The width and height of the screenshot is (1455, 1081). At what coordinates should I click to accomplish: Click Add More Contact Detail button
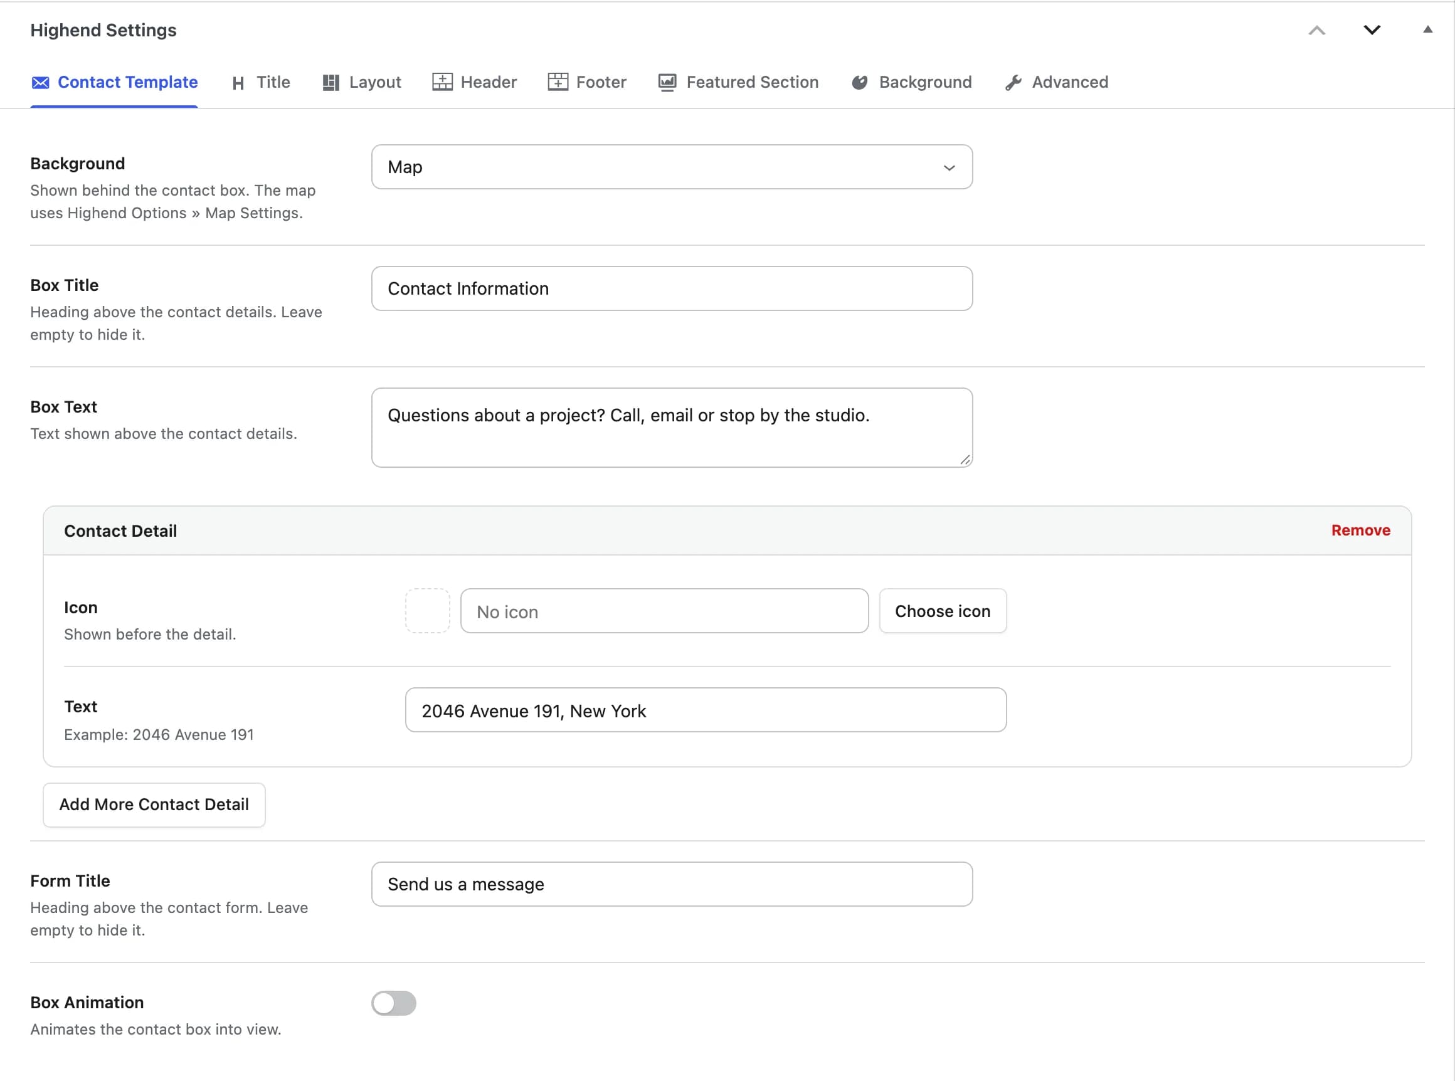154,804
